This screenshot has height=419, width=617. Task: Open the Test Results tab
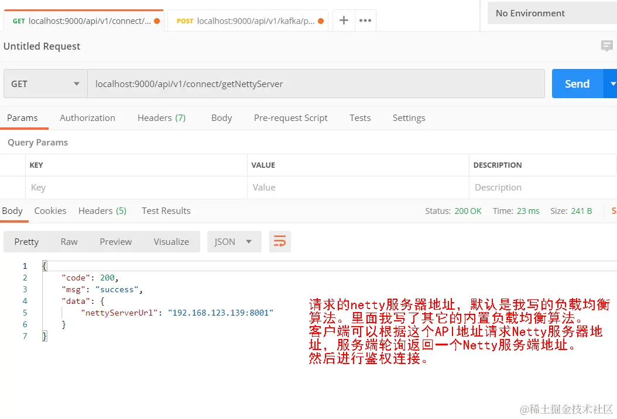(x=166, y=211)
